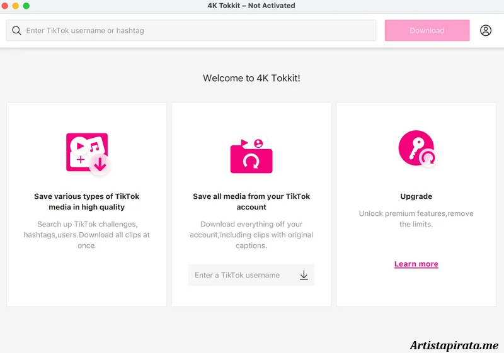Click the Upgrade heading text
504x353 pixels.
coord(416,196)
